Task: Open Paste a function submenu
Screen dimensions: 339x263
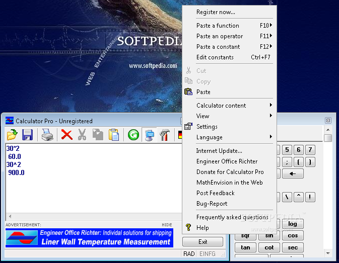Action: coord(229,26)
